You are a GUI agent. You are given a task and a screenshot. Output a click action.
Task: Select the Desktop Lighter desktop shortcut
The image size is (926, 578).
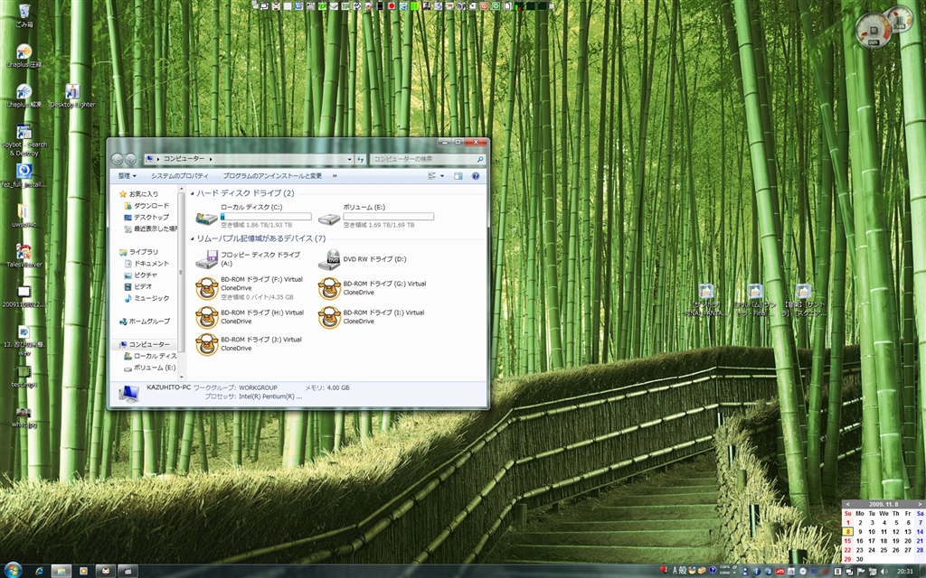tap(72, 96)
